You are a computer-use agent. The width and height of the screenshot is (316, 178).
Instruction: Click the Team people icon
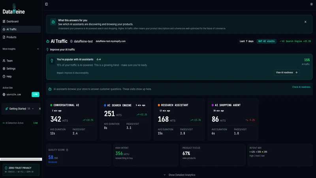click(4, 61)
